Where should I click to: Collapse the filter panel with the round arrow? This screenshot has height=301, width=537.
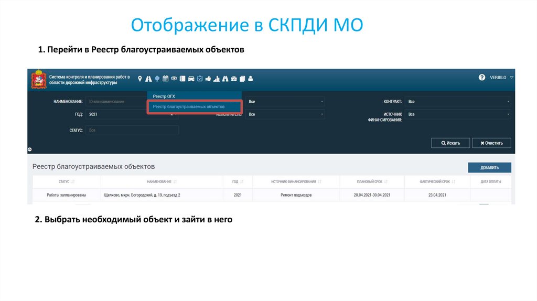pos(30,149)
